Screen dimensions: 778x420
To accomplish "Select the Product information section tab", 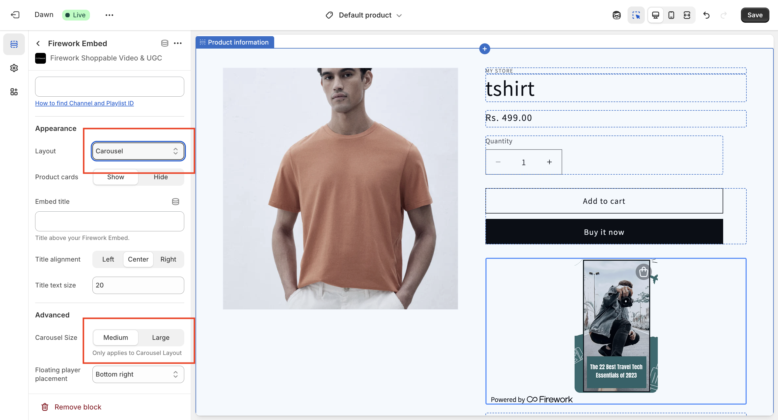I will pos(235,42).
